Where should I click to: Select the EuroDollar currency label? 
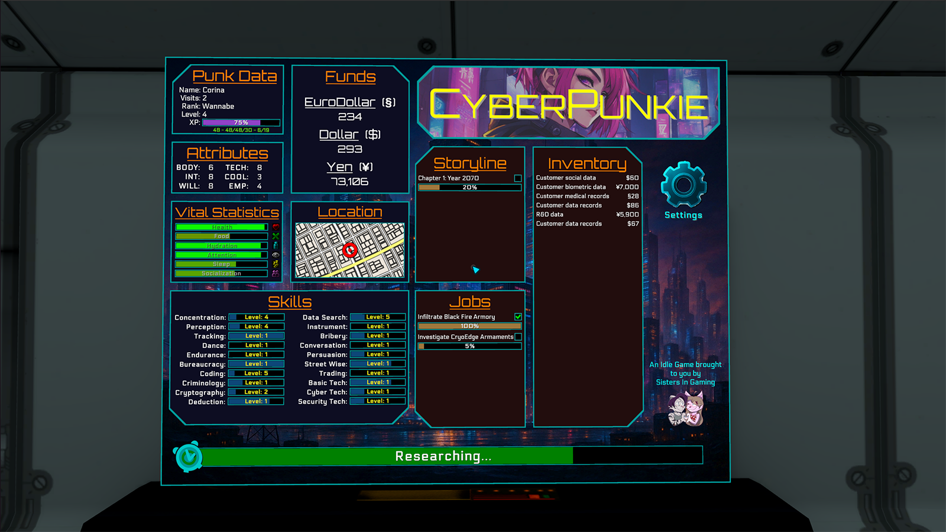tap(350, 102)
